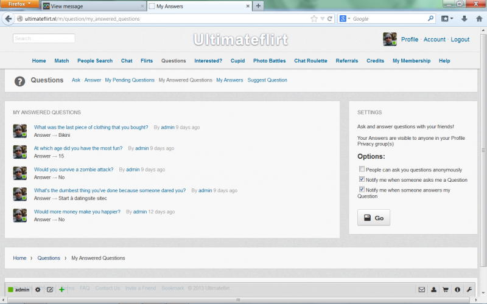
Task: Open the Firefox menu dropdown
Action: pos(19,4)
